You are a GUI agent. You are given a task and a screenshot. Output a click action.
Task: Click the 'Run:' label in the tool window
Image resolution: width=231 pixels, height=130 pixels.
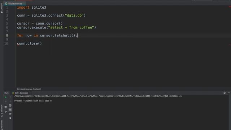pos(6,93)
